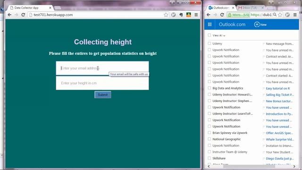Image resolution: width=302 pixels, height=170 pixels.
Task: Select the checkbox for Udemy Instructor: LearnToP...
Action: click(210, 113)
